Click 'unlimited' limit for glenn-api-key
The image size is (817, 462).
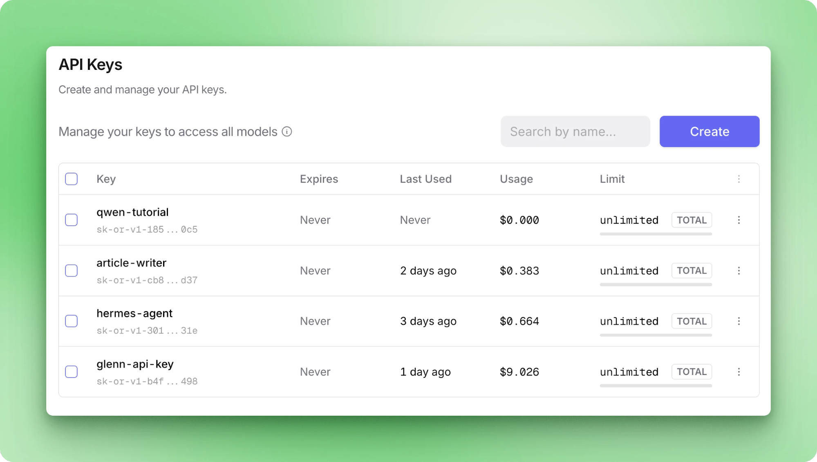click(629, 372)
